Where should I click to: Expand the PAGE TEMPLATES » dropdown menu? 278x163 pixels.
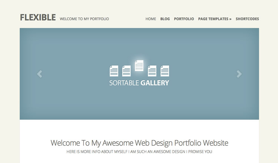215,19
